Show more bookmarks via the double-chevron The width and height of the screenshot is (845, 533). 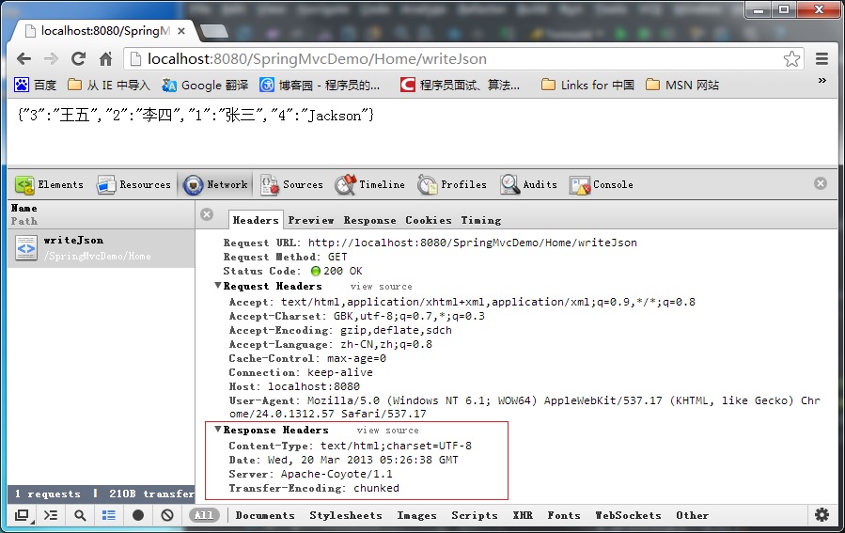tap(822, 80)
